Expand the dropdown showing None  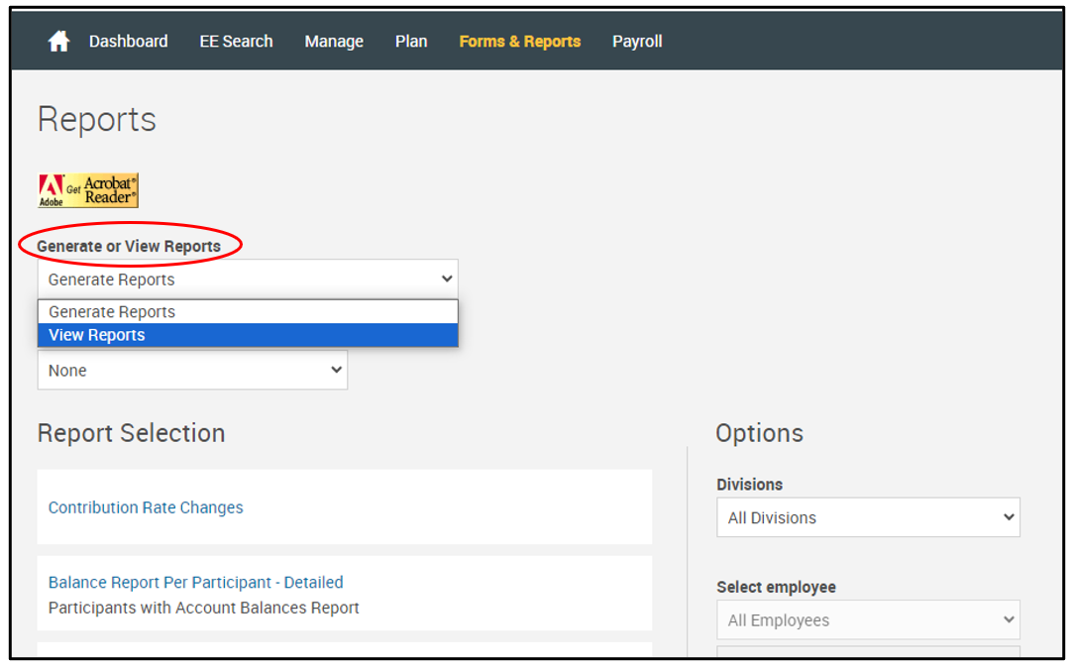[x=192, y=371]
